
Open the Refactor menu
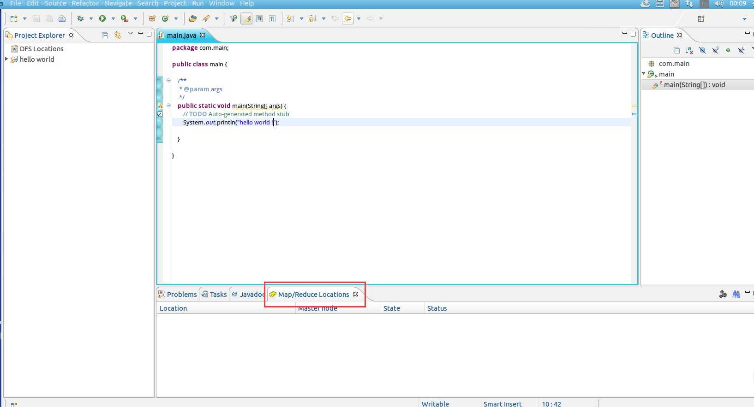pos(85,3)
